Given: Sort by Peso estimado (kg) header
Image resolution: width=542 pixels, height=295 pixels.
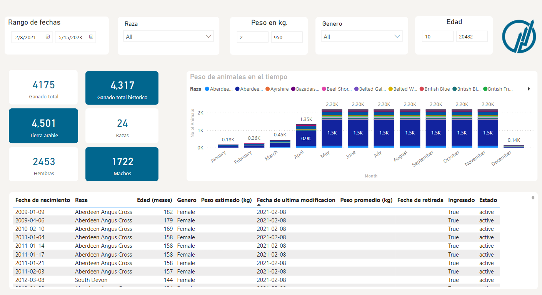Looking at the screenshot, I should pos(226,200).
